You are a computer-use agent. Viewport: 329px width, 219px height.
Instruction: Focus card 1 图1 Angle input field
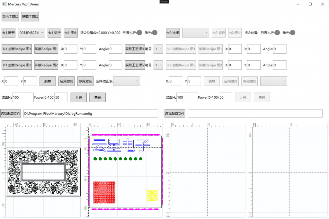tap(116, 49)
